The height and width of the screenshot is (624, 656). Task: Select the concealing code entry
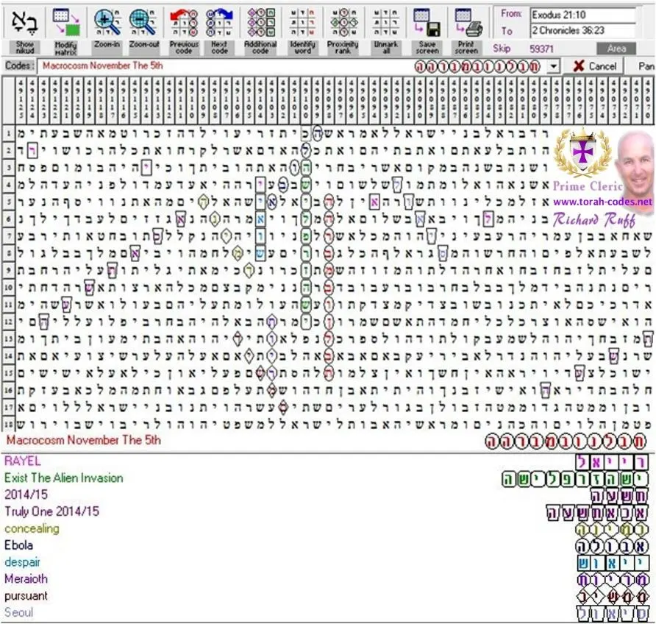point(32,528)
